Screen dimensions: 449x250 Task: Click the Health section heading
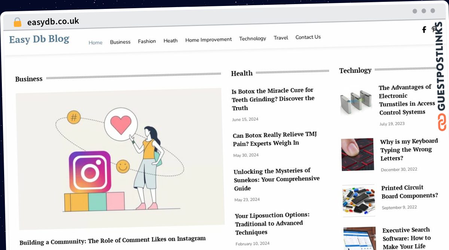242,74
